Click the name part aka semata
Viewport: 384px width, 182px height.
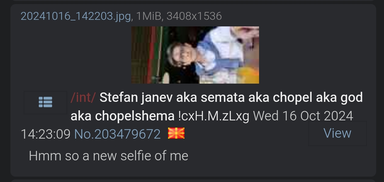click(x=211, y=98)
